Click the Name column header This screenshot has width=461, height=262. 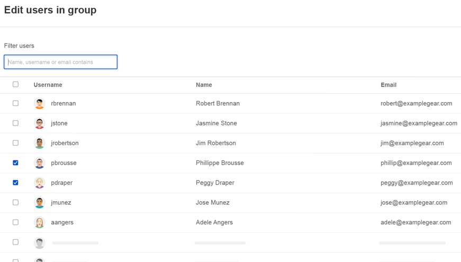click(204, 85)
